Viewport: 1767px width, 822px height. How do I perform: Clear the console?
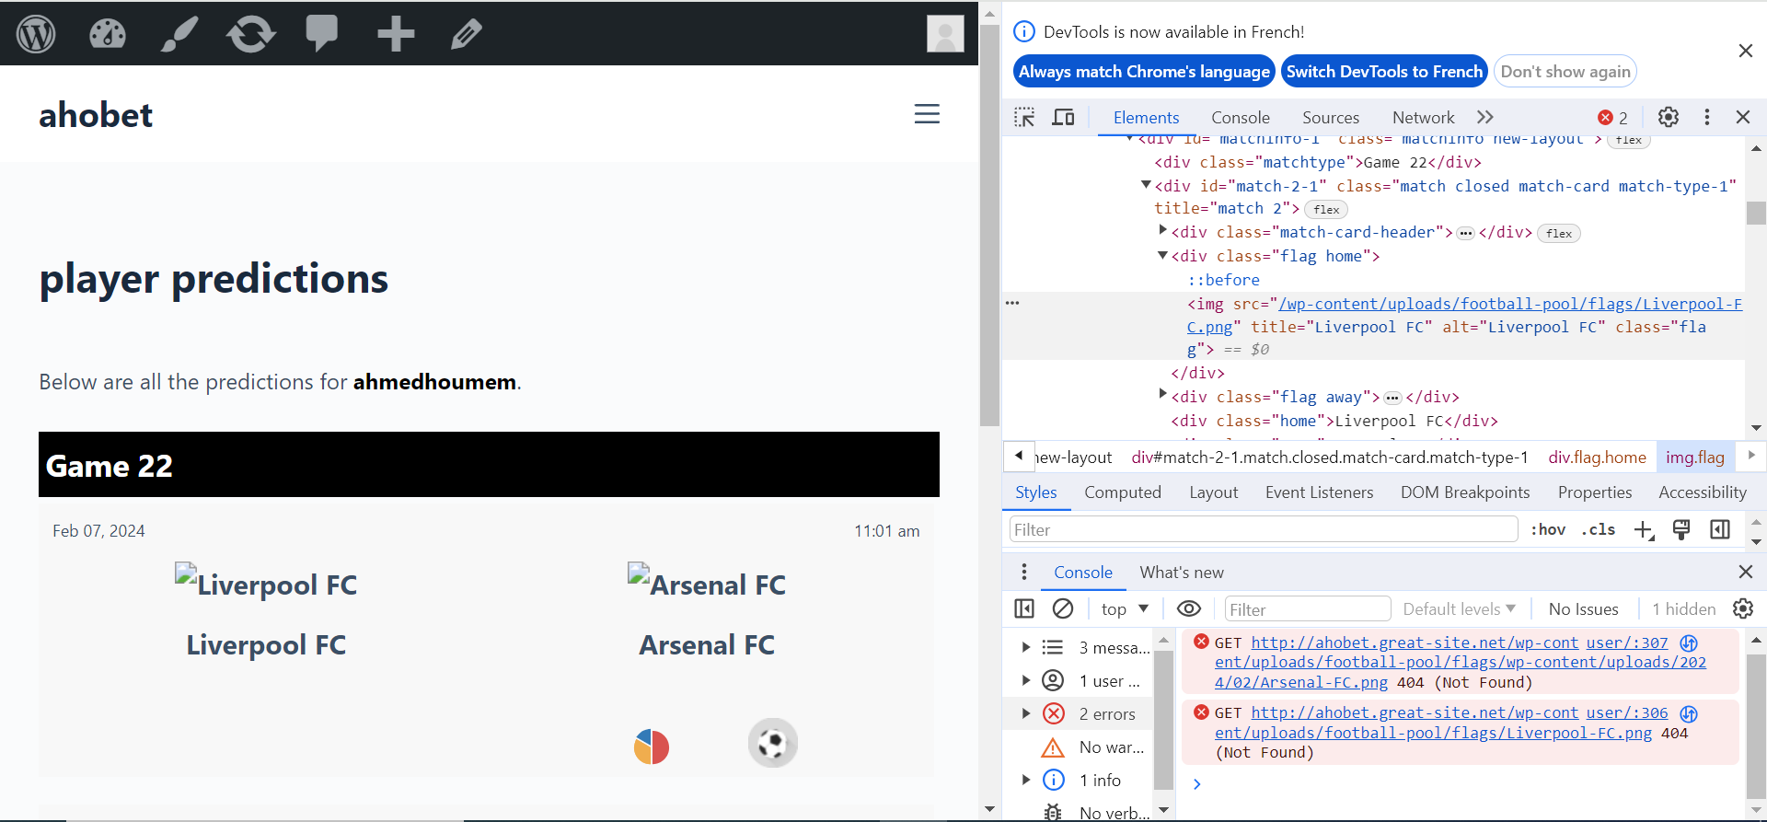(1063, 608)
